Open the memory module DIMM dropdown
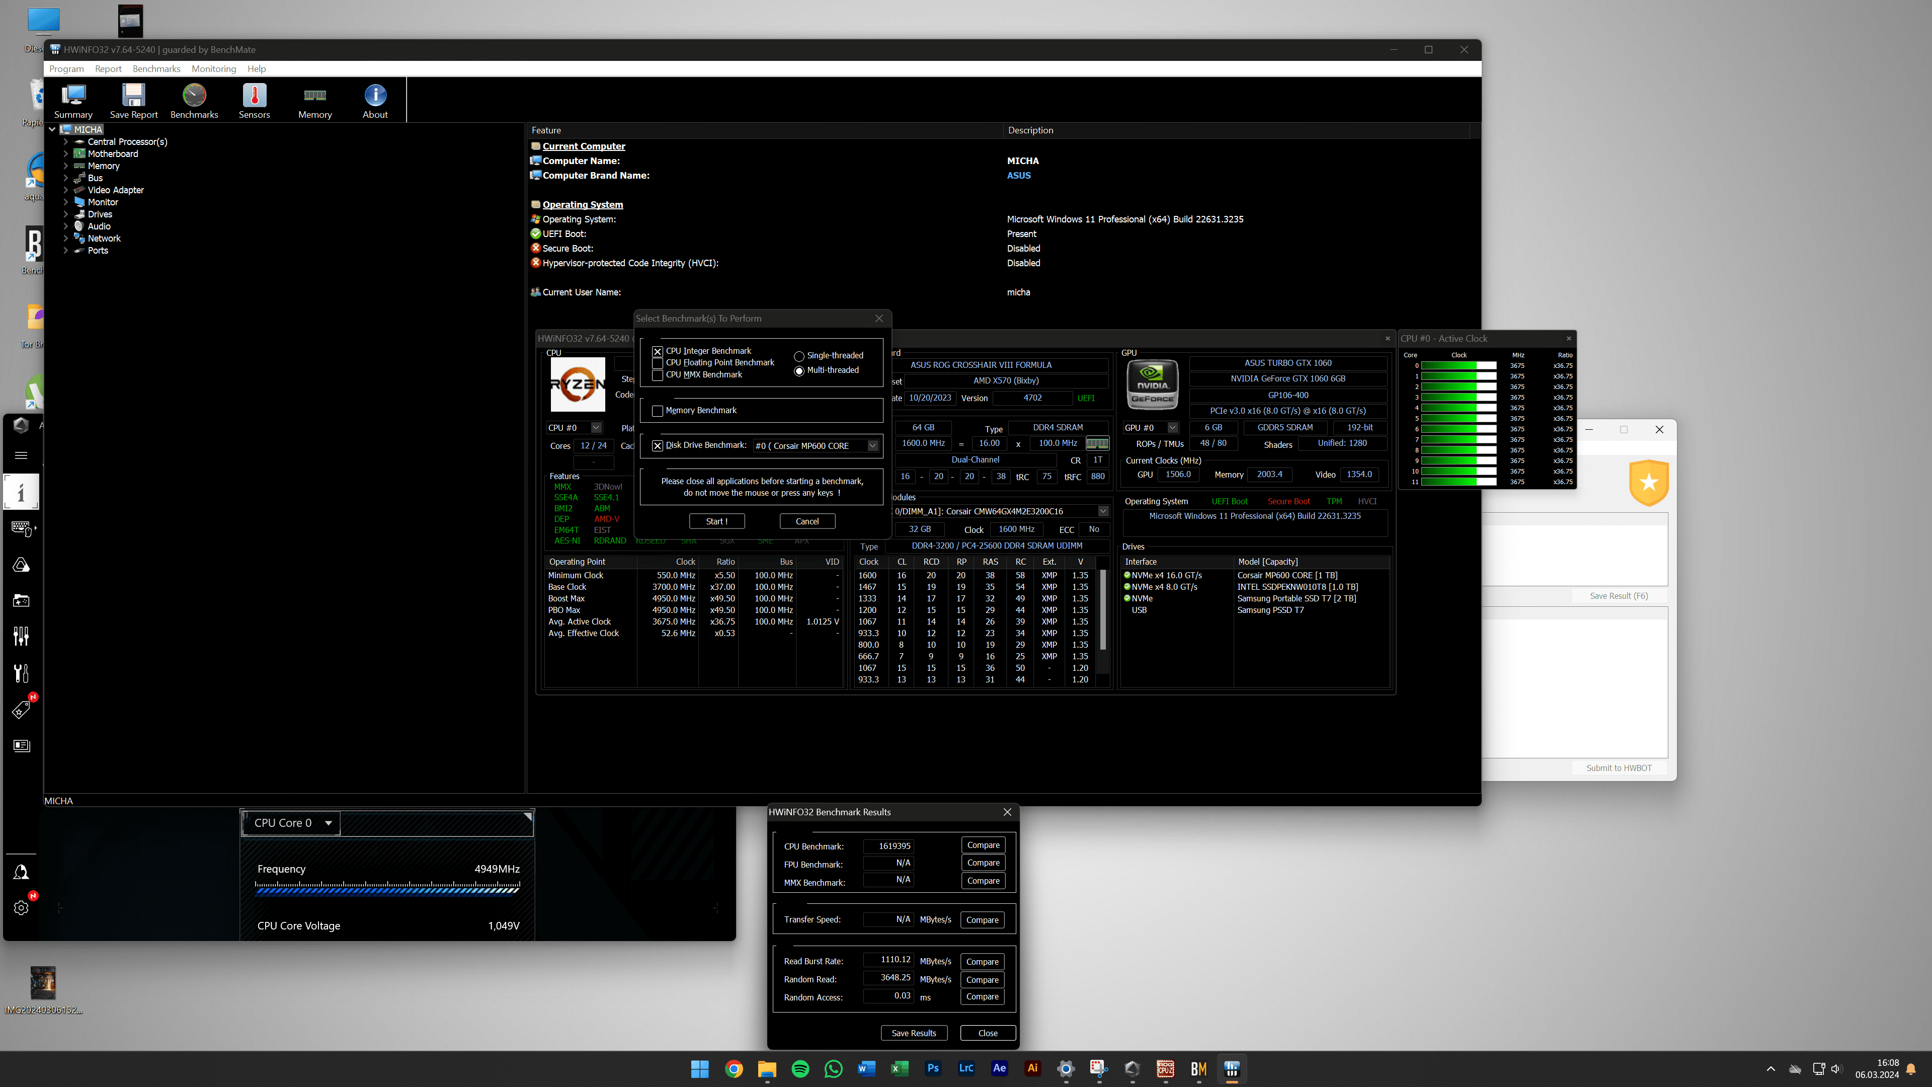This screenshot has height=1087, width=1932. 1103,512
